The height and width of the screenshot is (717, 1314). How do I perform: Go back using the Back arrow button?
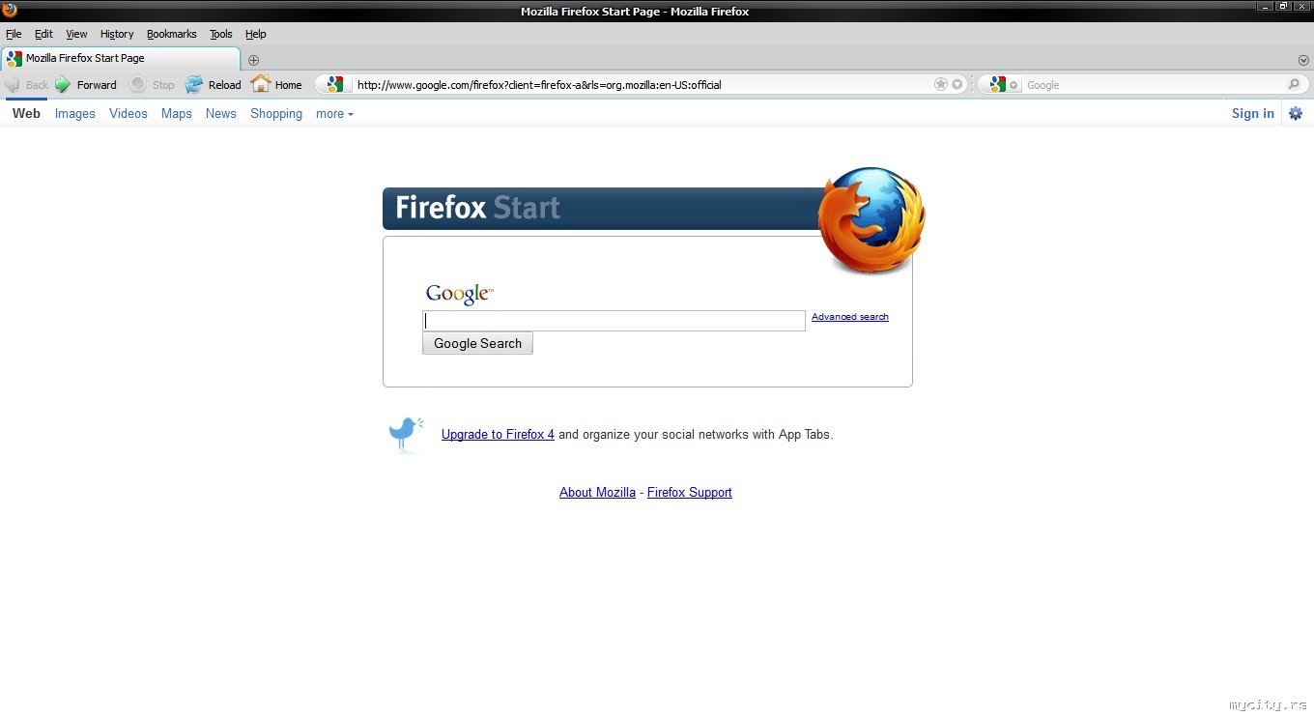pyautogui.click(x=26, y=85)
